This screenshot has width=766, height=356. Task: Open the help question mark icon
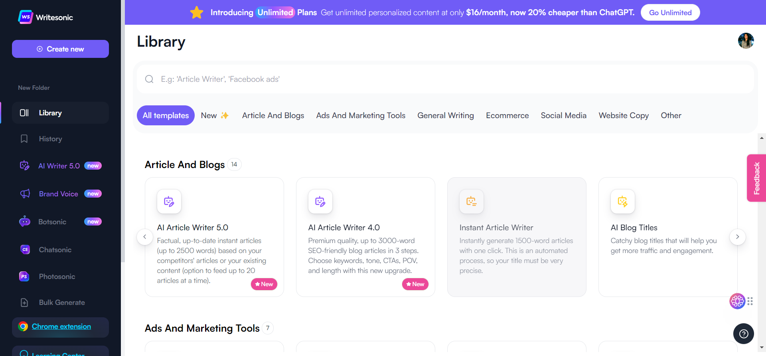(x=744, y=334)
